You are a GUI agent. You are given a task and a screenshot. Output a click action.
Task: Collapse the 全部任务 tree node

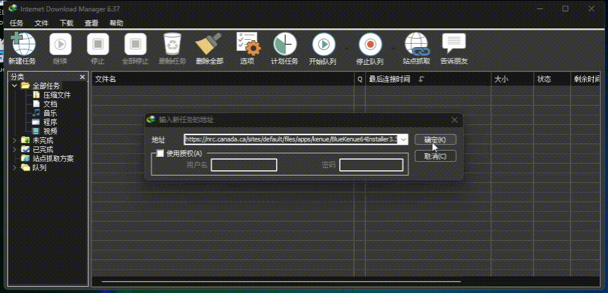[x=15, y=86]
